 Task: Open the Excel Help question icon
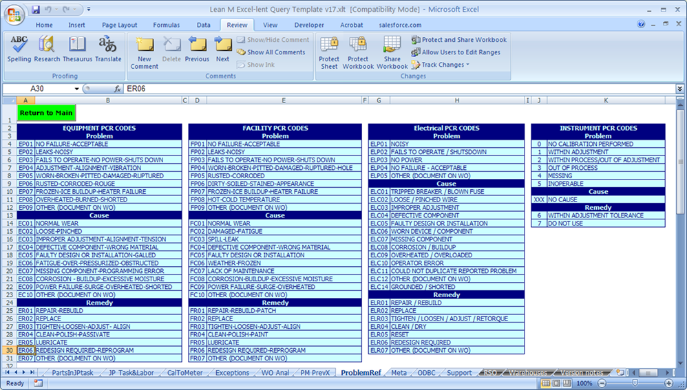[641, 24]
